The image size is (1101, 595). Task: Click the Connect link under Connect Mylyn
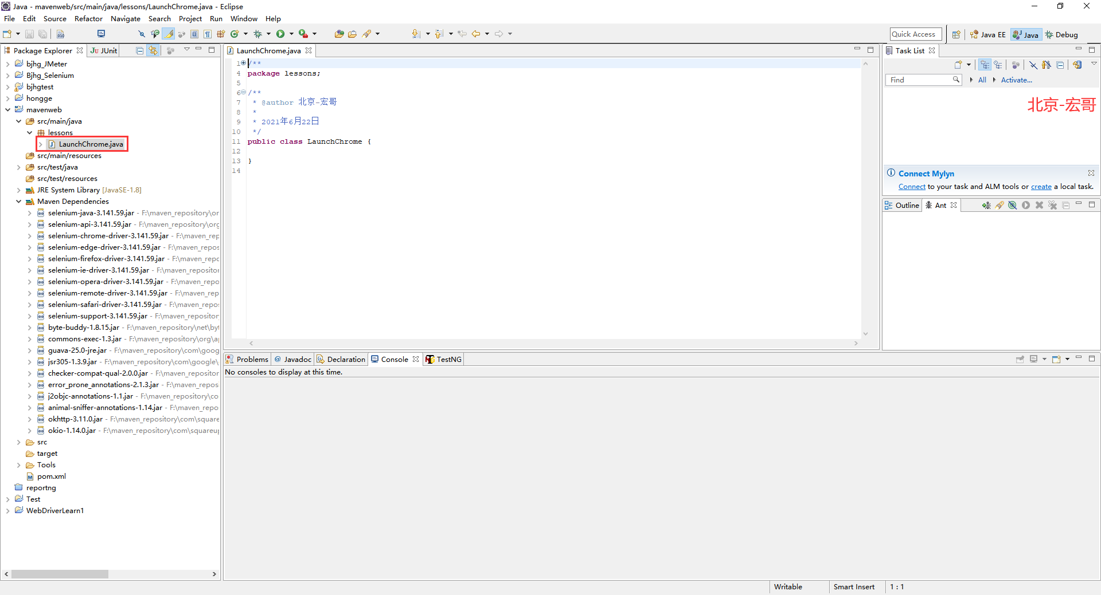coord(912,187)
